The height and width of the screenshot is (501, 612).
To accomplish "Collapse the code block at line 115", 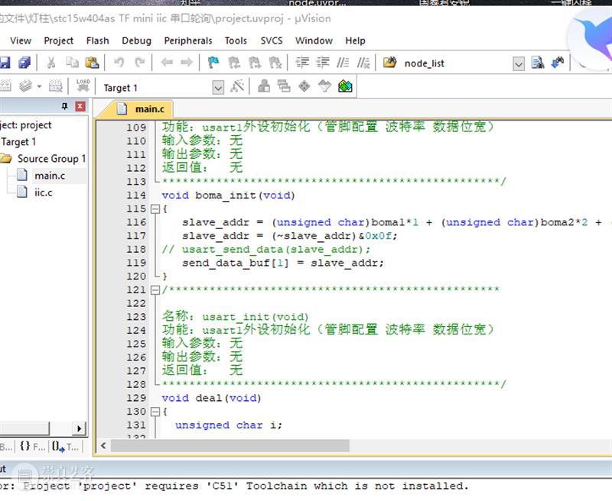I will pos(155,209).
